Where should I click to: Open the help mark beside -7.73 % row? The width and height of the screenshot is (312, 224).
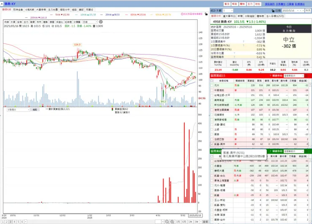pyautogui.click(x=243, y=45)
